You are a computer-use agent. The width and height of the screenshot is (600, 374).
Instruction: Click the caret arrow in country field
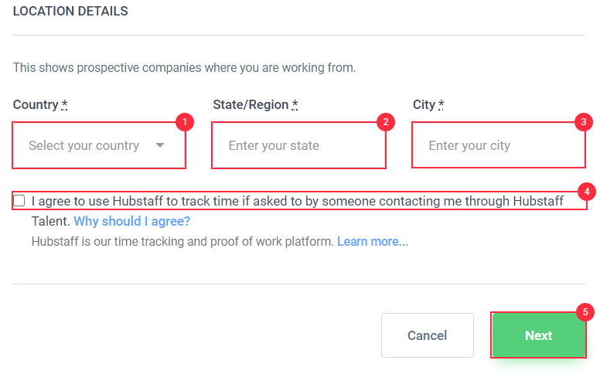coord(160,145)
